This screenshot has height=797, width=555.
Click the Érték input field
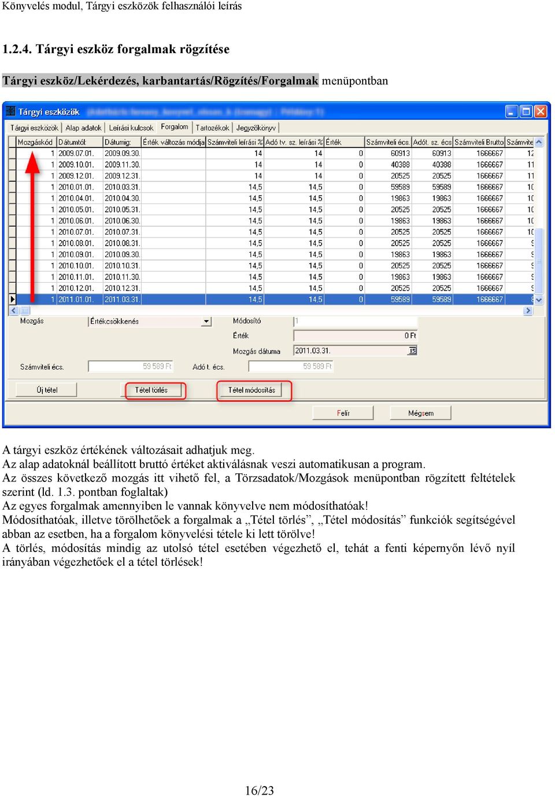(x=356, y=335)
